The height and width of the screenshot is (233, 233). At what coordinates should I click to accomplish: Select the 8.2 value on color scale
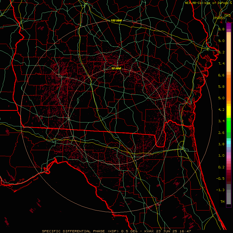point(221,52)
